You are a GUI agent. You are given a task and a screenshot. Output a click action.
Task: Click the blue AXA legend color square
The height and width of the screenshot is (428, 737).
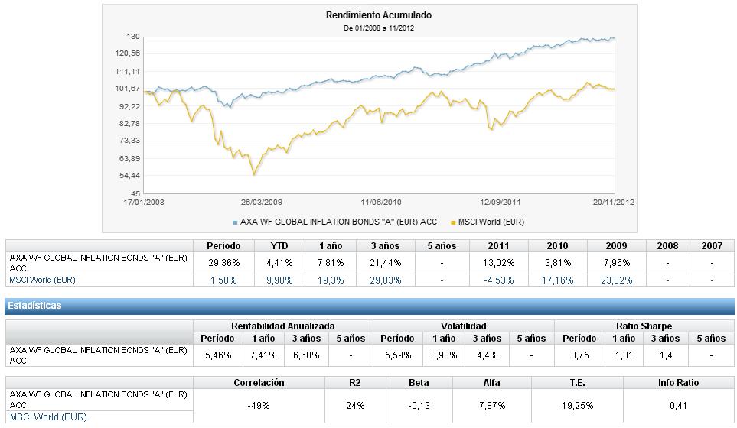coord(235,222)
